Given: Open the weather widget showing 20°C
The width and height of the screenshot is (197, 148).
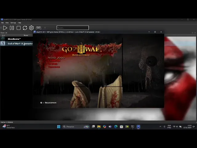Looking at the screenshot, I should pyautogui.click(x=9, y=126).
